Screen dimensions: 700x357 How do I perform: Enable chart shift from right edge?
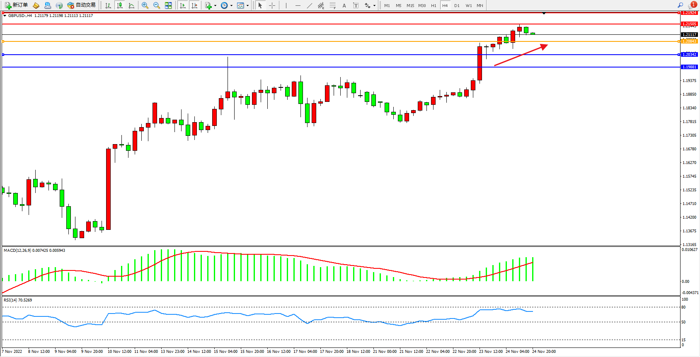[194, 5]
